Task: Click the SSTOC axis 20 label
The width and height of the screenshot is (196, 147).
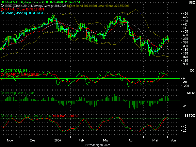Action: point(185,131)
